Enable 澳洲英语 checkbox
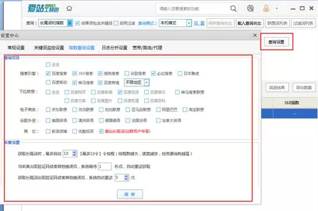This screenshot has width=318, height=211. coord(75,120)
